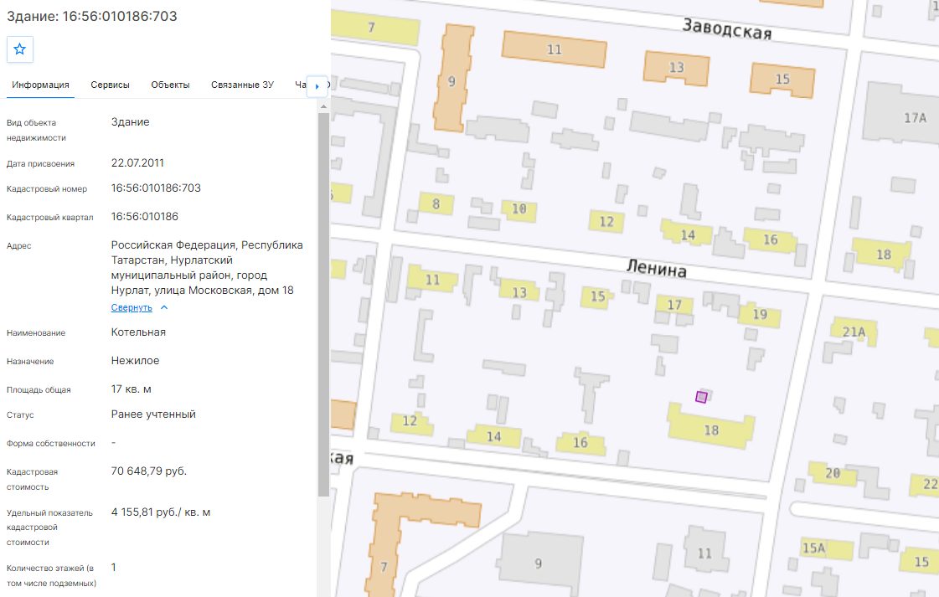This screenshot has width=939, height=597.
Task: Select the purple-outlined boiler building on the map
Action: (701, 397)
